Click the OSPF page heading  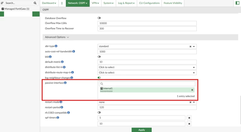[x=46, y=10]
